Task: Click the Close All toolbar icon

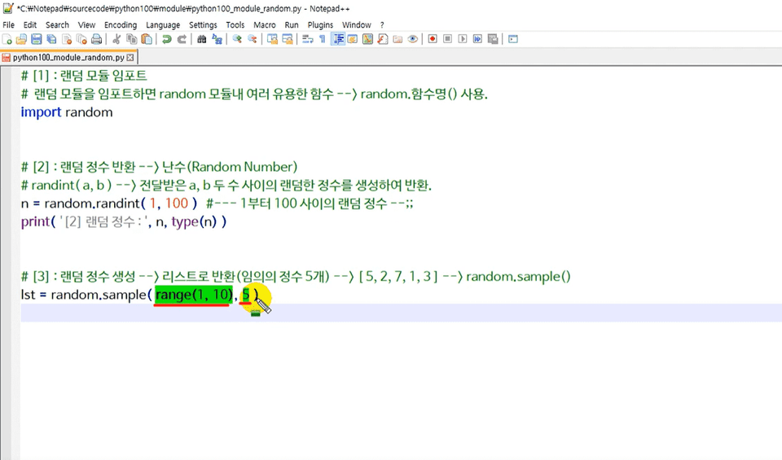Action: (x=81, y=39)
